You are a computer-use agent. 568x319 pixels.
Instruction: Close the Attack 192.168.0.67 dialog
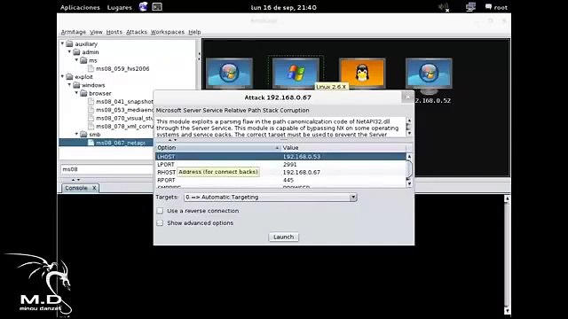click(x=407, y=97)
